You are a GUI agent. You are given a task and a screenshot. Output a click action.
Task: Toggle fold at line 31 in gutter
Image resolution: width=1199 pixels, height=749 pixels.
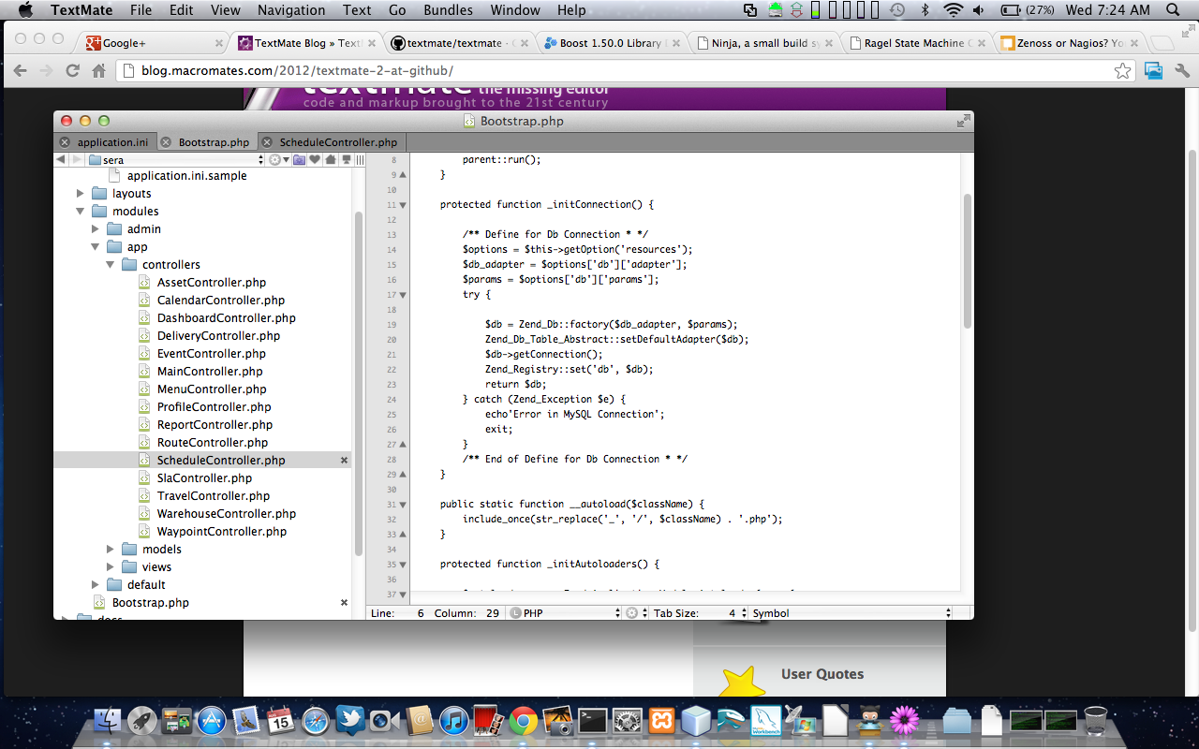pos(403,505)
